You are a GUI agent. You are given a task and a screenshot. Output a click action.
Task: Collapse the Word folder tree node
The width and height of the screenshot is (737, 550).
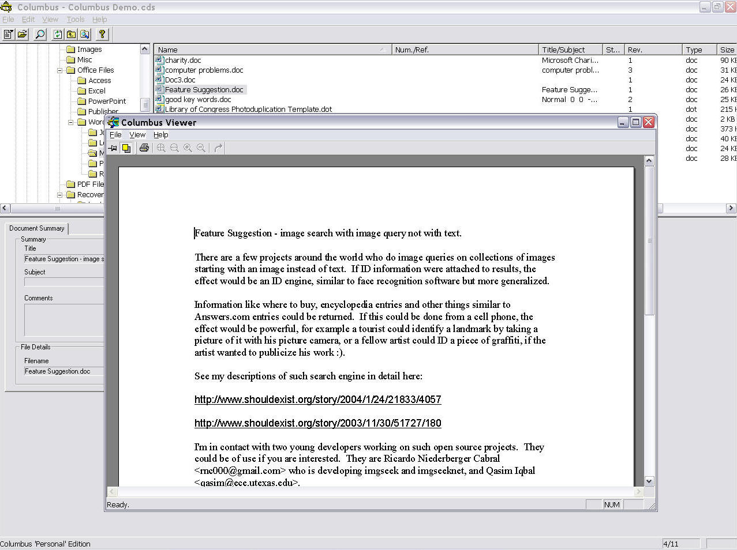coord(70,122)
